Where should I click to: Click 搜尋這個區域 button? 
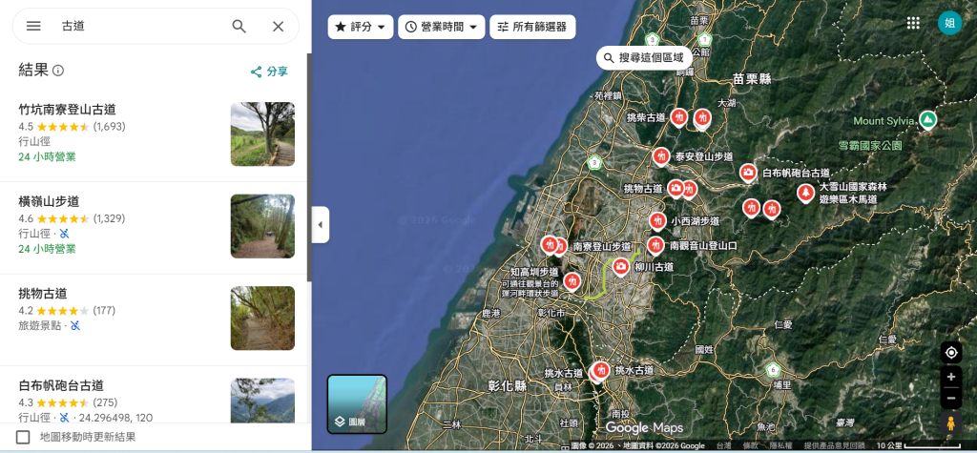click(643, 57)
